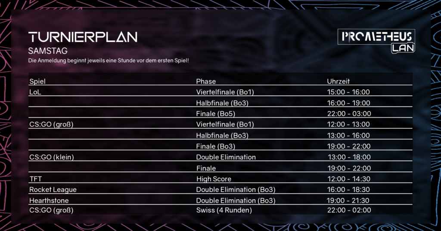This screenshot has width=441, height=231.
Task: Click the Prometheus LAN logo
Action: pos(376,41)
